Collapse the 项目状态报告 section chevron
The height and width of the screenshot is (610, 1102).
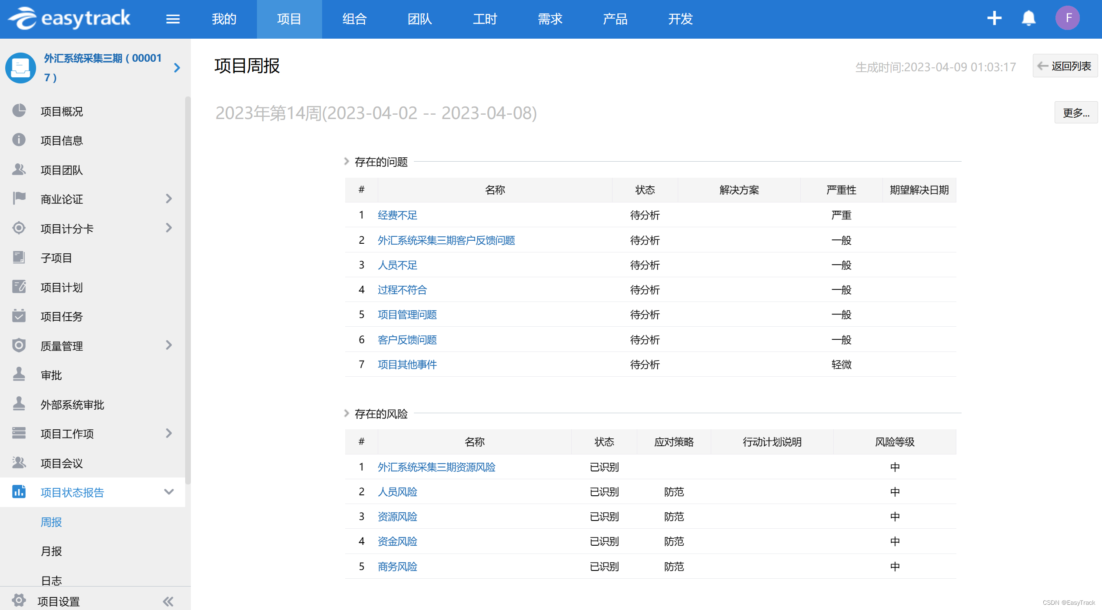click(169, 492)
